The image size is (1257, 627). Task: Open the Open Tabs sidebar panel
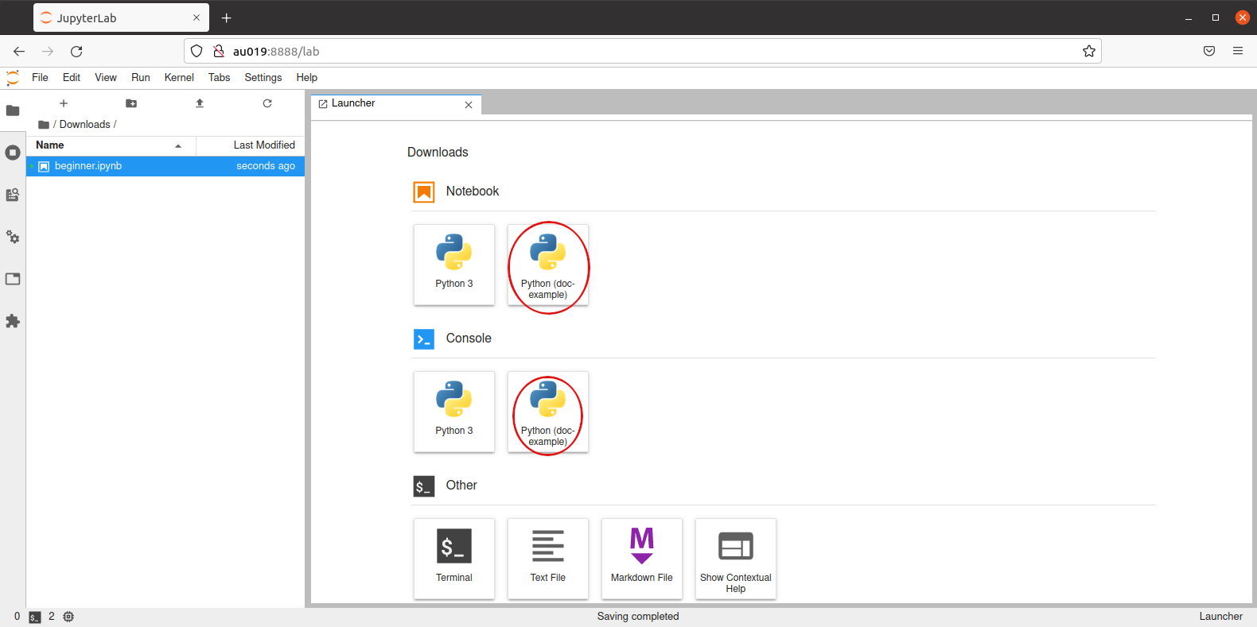coord(13,279)
